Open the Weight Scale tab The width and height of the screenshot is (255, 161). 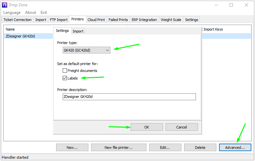171,20
